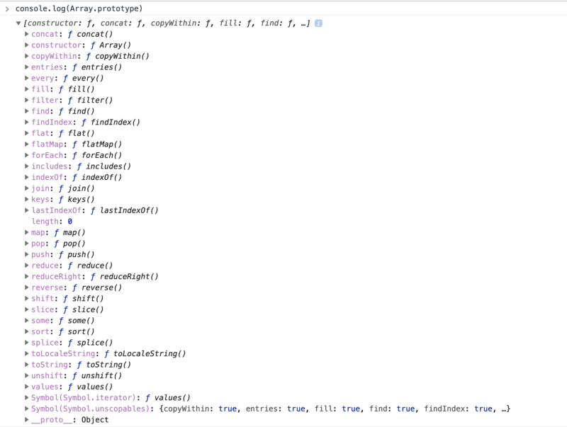
Task: Expand the concat function entry
Action: tap(27, 34)
